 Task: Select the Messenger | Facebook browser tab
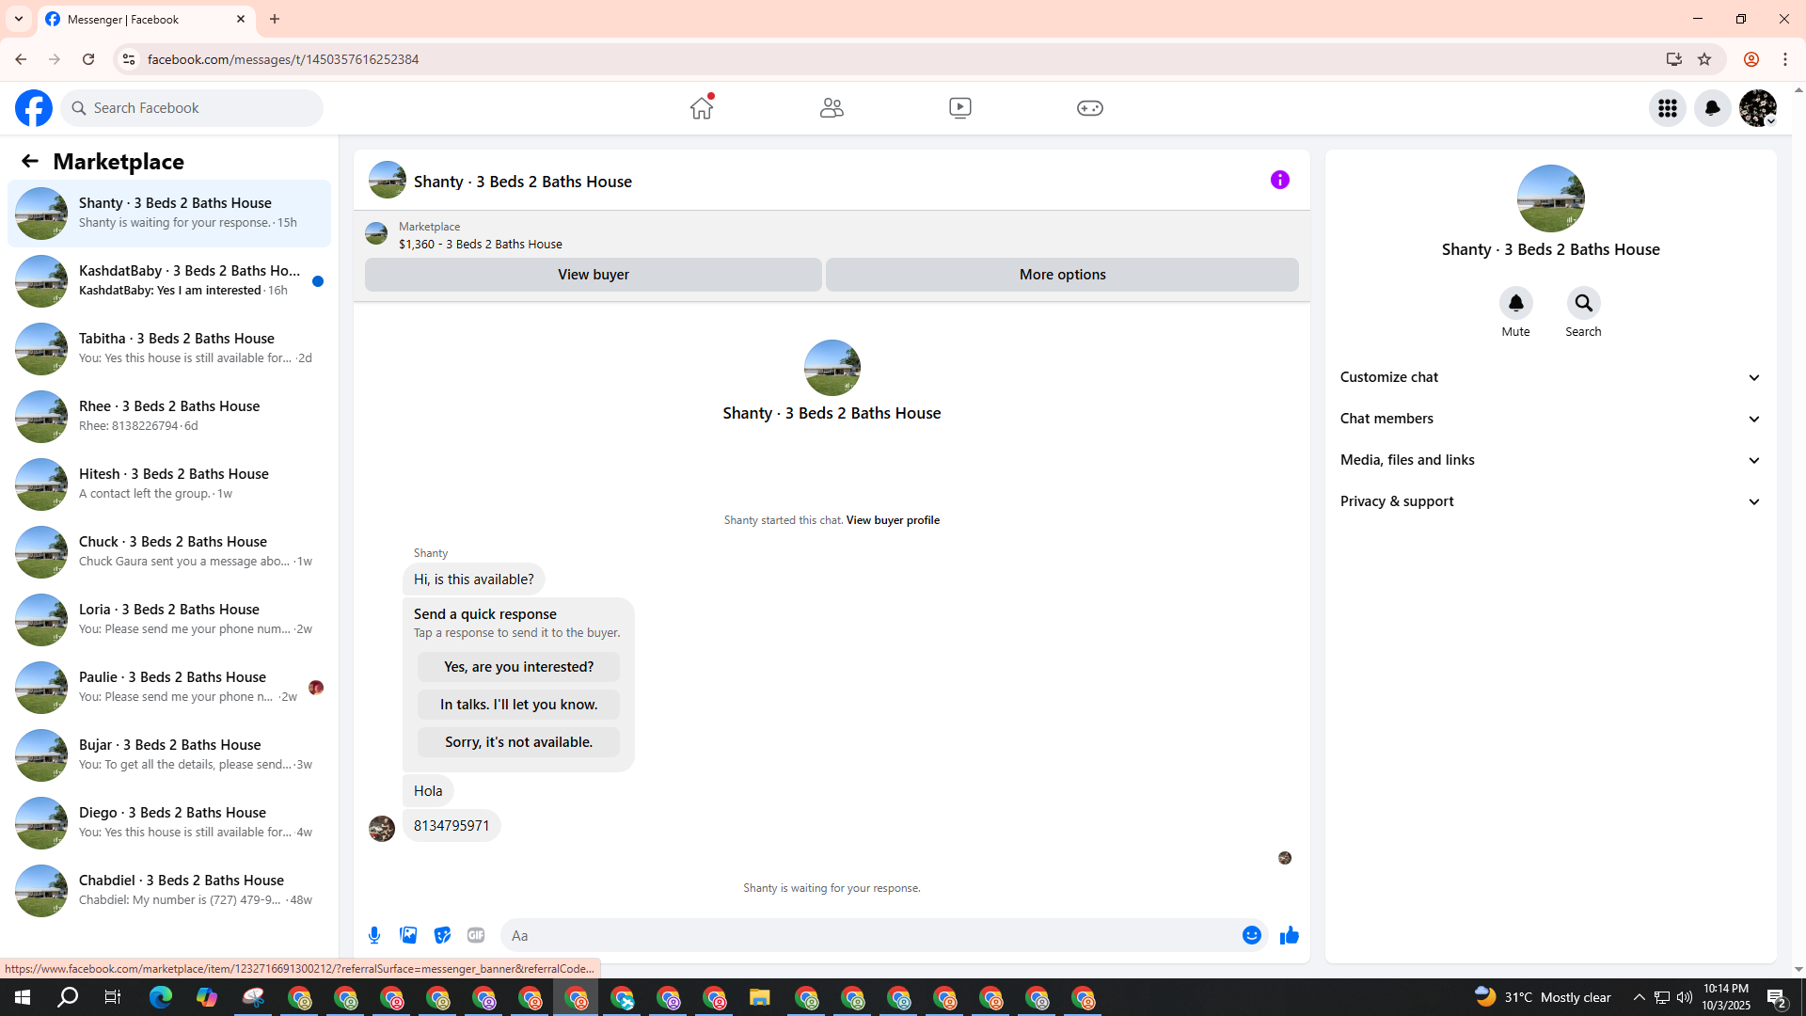point(147,19)
